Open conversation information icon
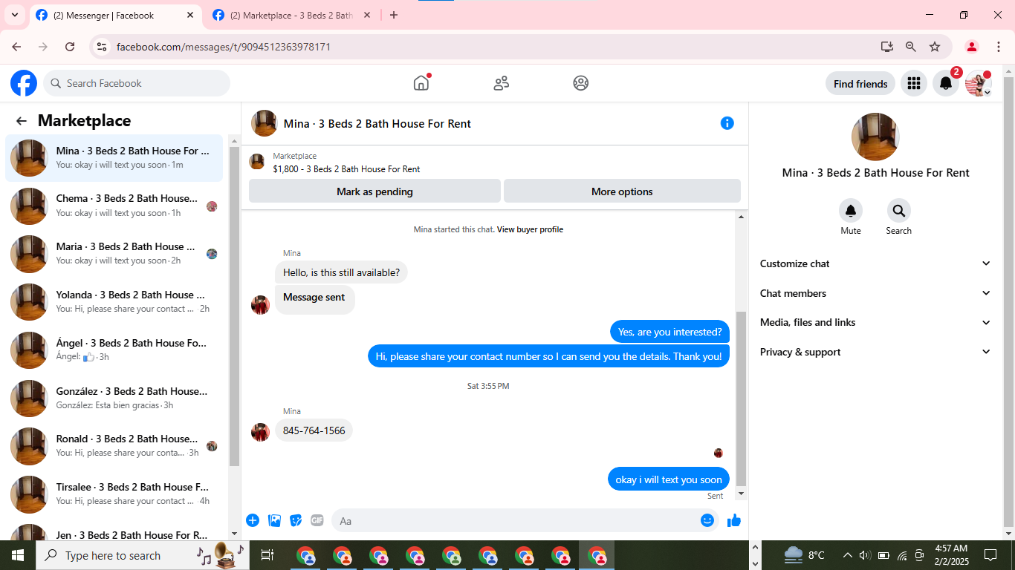Image resolution: width=1015 pixels, height=570 pixels. tap(727, 123)
